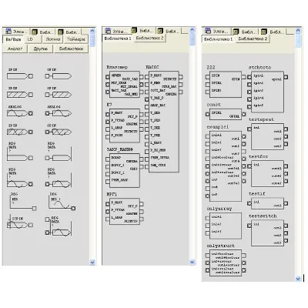Pick the const function block
The image size is (308, 308).
pos(226,115)
